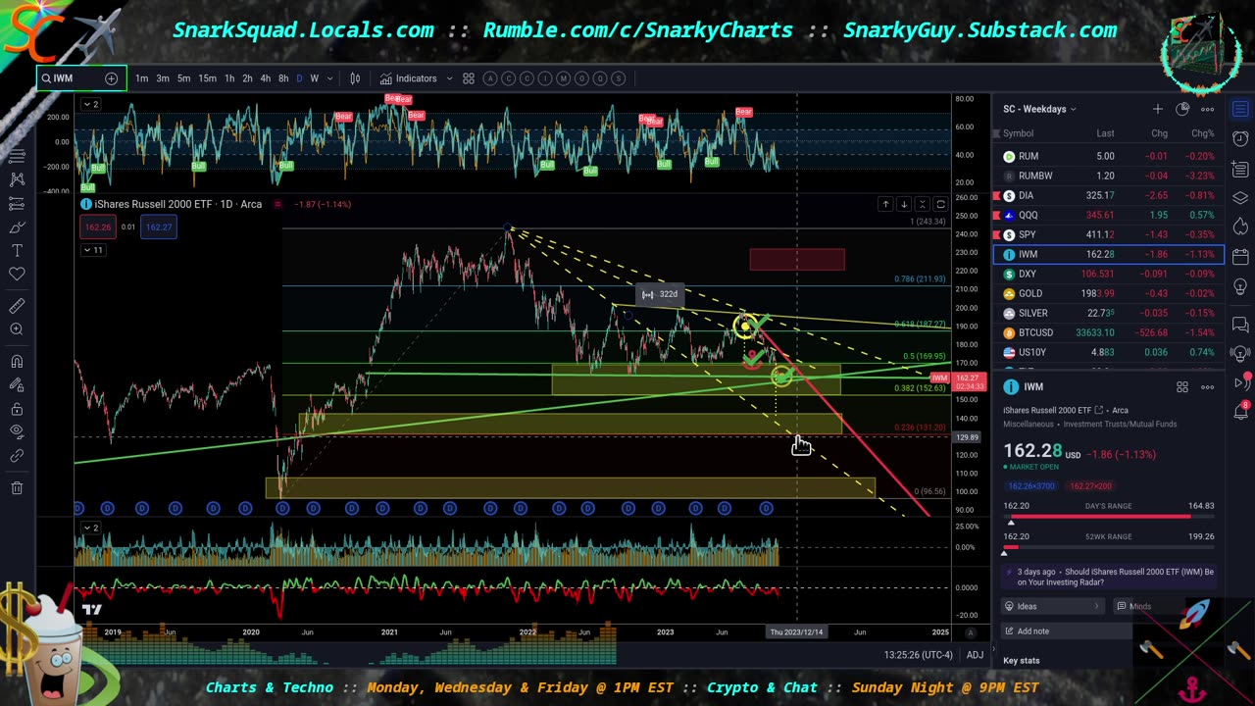Expand the timeframe dropdown chevron after W
The width and height of the screenshot is (1255, 706).
(329, 78)
